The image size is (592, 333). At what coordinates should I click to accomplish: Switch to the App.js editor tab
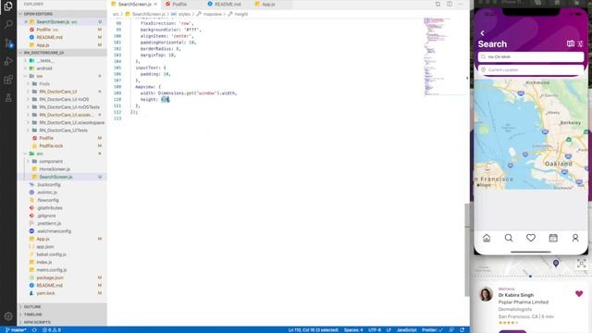[x=268, y=4]
